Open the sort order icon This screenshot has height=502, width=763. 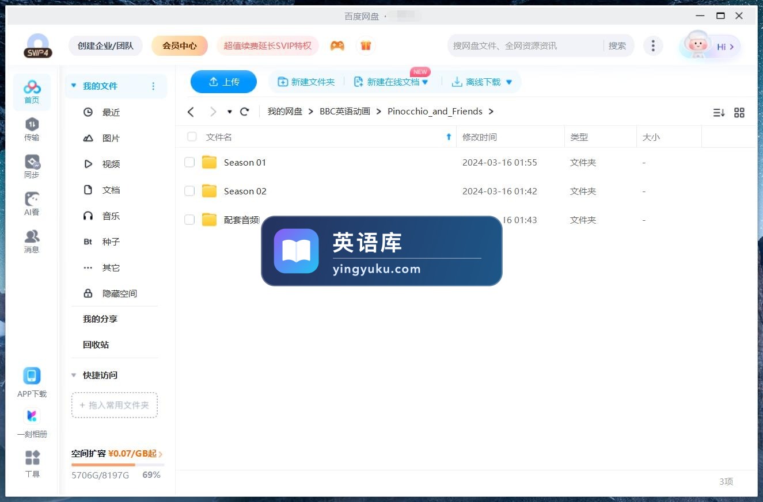(x=719, y=113)
